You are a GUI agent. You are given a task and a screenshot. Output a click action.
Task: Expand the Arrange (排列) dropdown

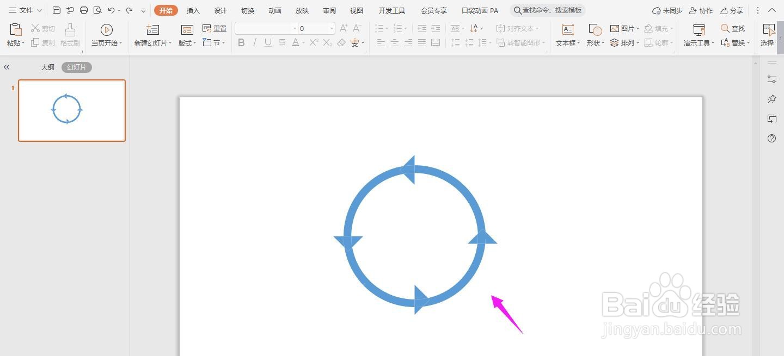click(x=624, y=42)
